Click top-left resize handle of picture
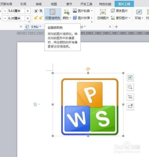This screenshot has height=157, width=149. 53,73
